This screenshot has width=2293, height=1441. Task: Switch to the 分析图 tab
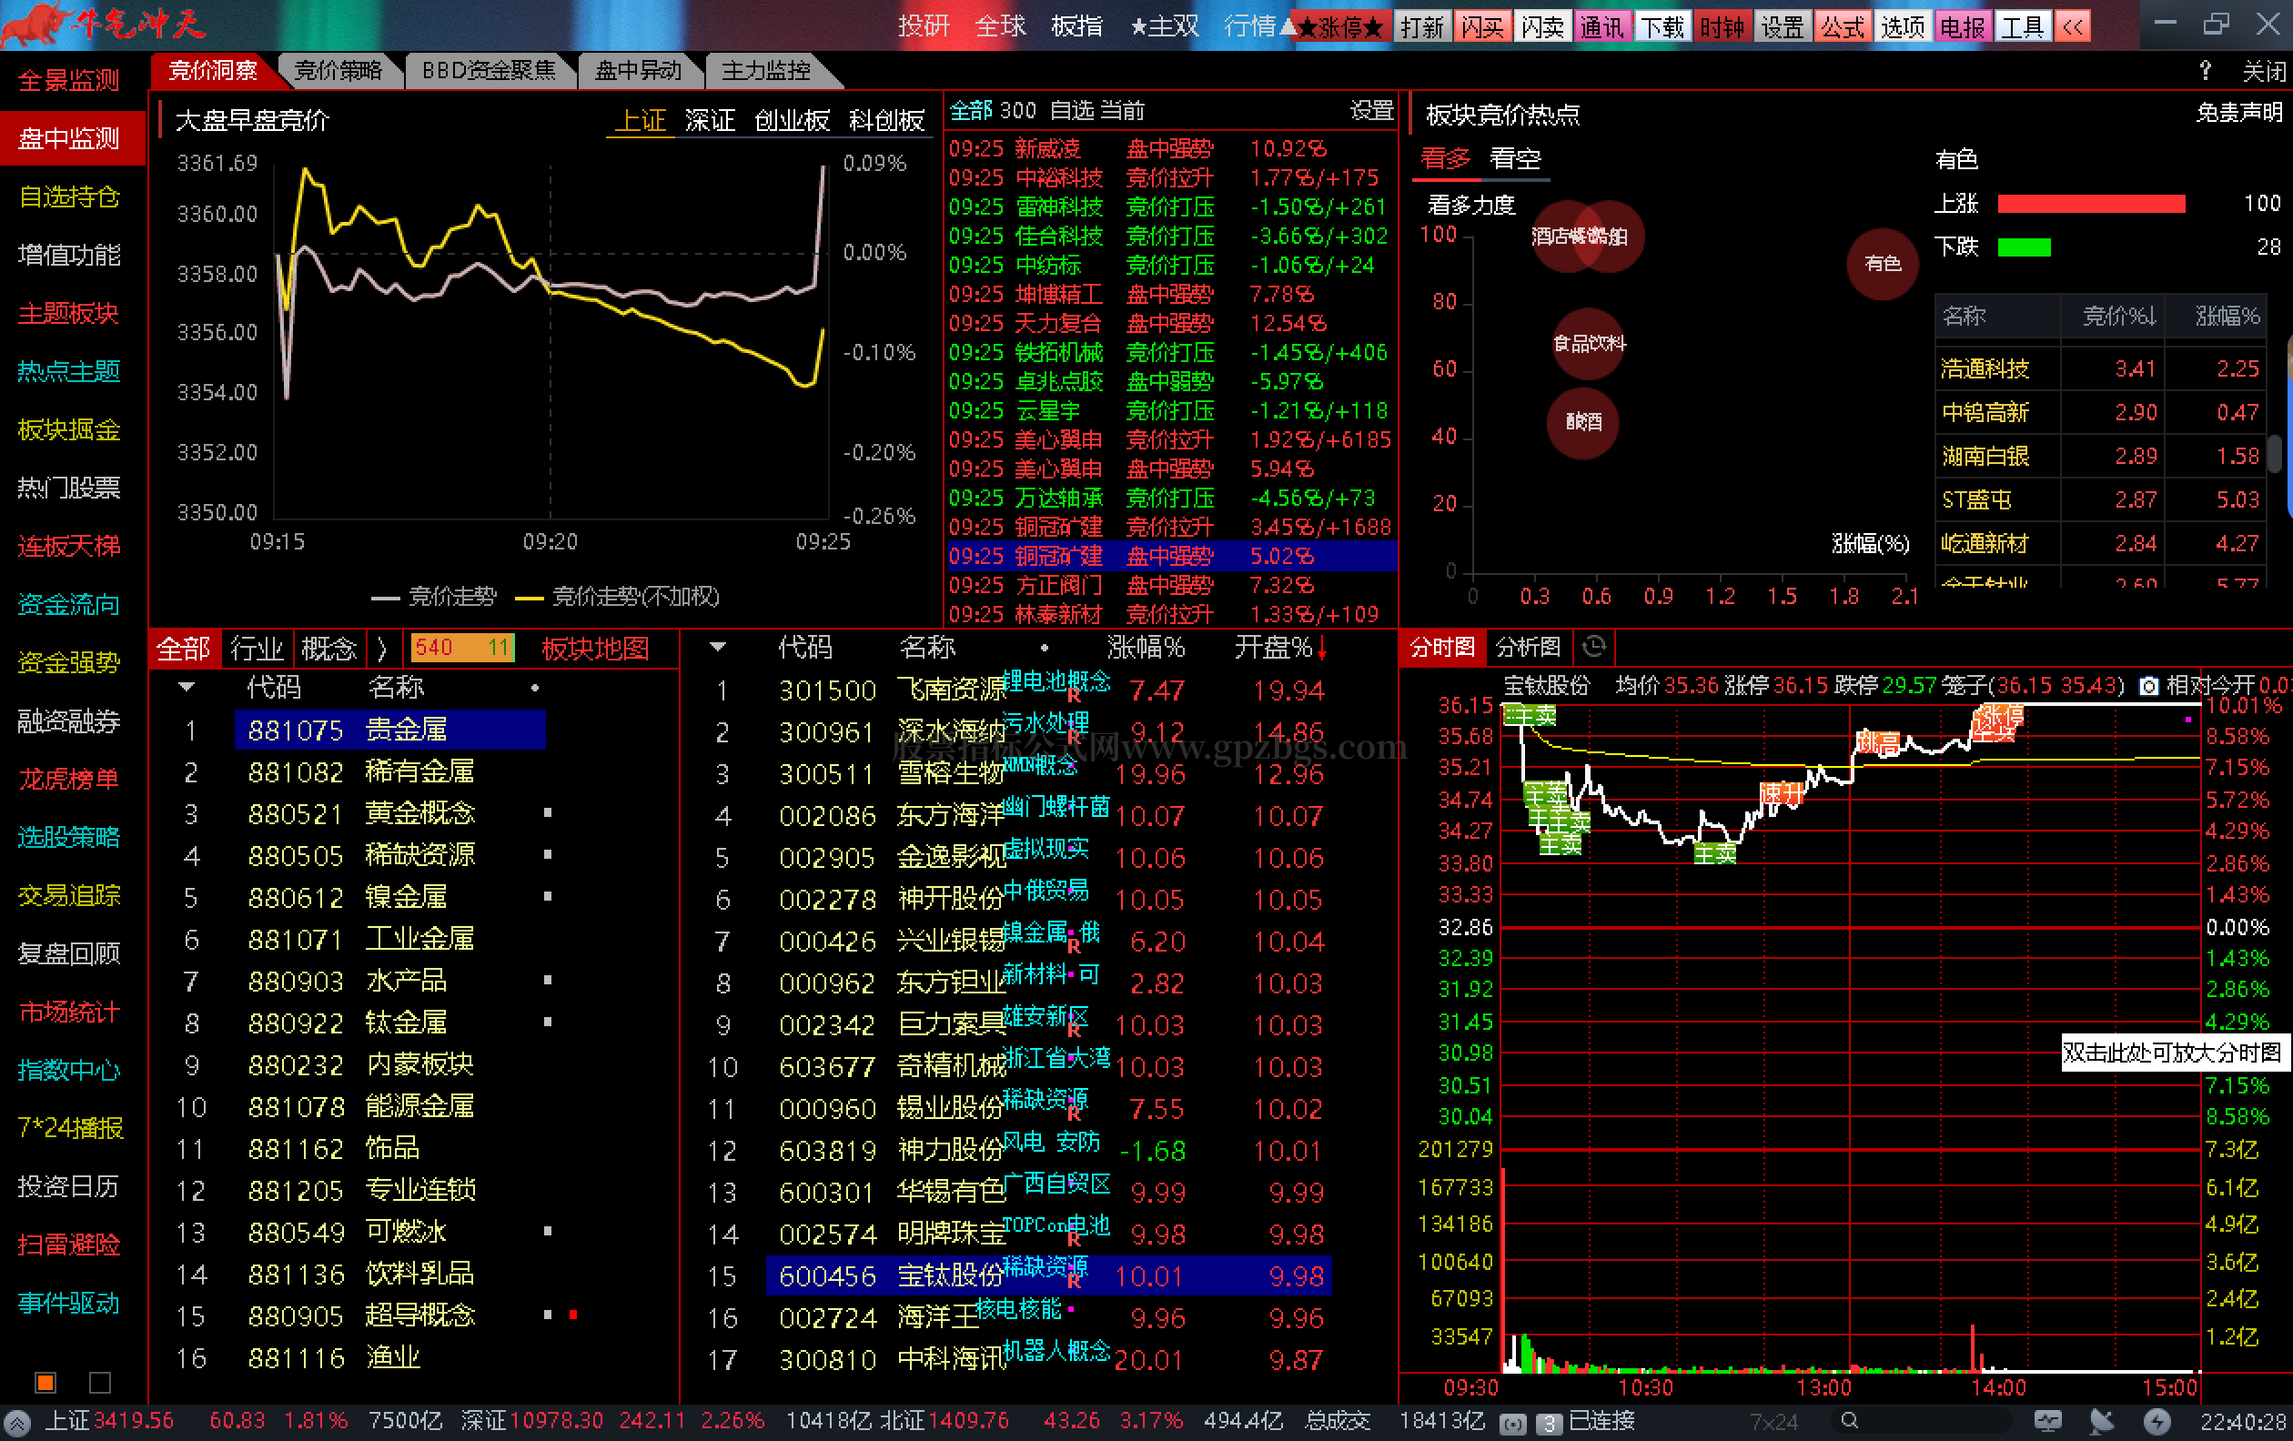click(x=1528, y=647)
